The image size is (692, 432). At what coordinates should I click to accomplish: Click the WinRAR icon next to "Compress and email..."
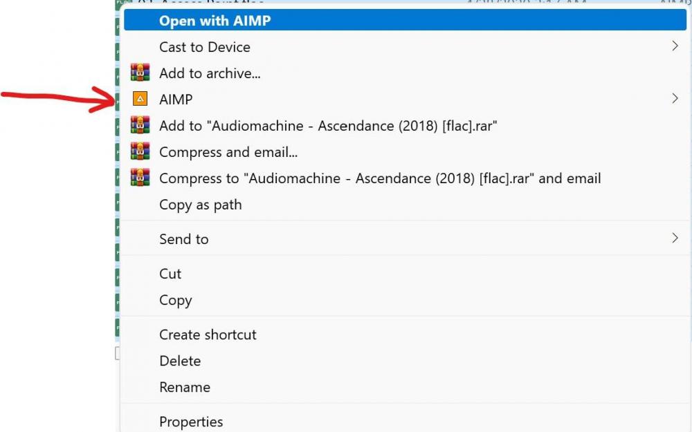point(140,151)
